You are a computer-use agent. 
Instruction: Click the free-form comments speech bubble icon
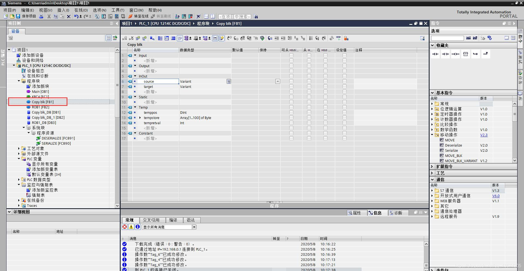click(x=180, y=38)
